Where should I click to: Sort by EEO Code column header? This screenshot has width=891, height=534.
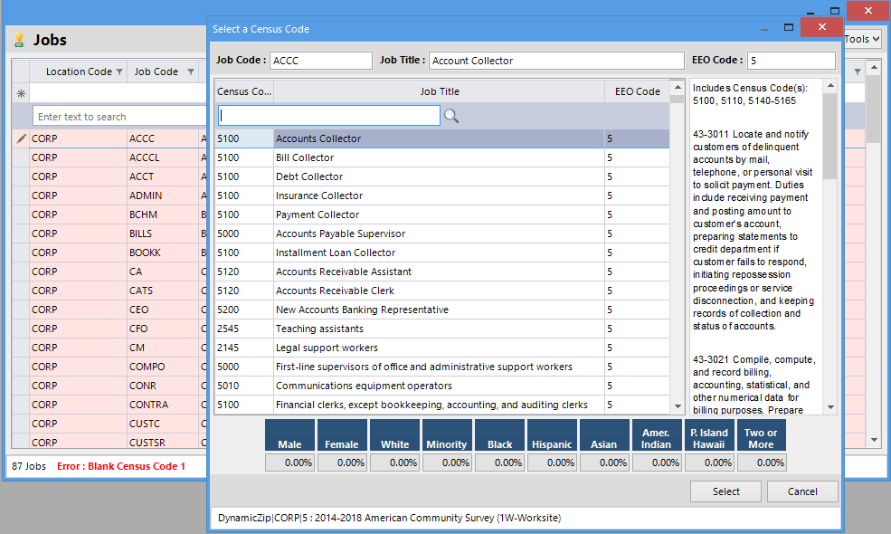(637, 91)
